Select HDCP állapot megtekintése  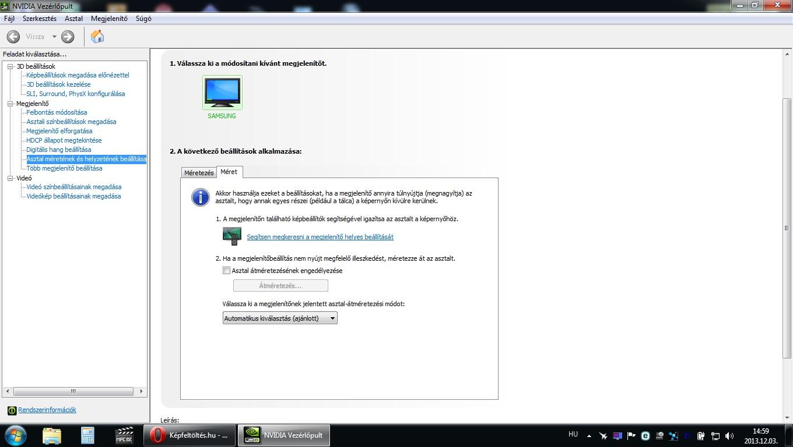64,140
